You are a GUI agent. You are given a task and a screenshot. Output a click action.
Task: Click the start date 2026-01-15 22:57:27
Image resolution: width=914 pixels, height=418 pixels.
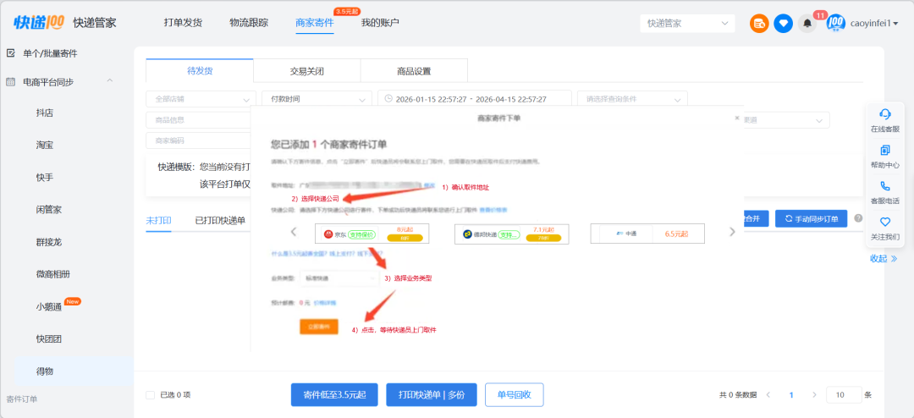coord(431,100)
